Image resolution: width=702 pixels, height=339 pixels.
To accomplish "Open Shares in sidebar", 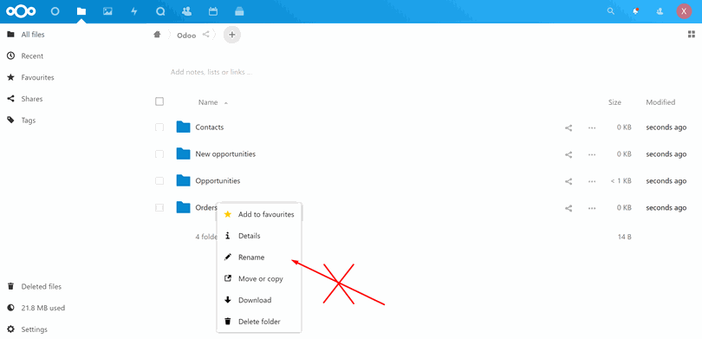I will (32, 99).
